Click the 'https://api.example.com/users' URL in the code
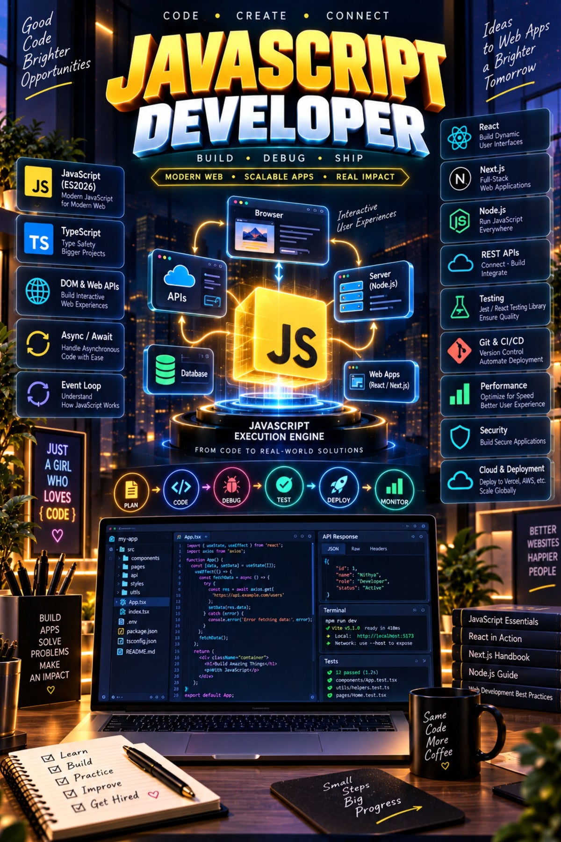 tap(248, 595)
